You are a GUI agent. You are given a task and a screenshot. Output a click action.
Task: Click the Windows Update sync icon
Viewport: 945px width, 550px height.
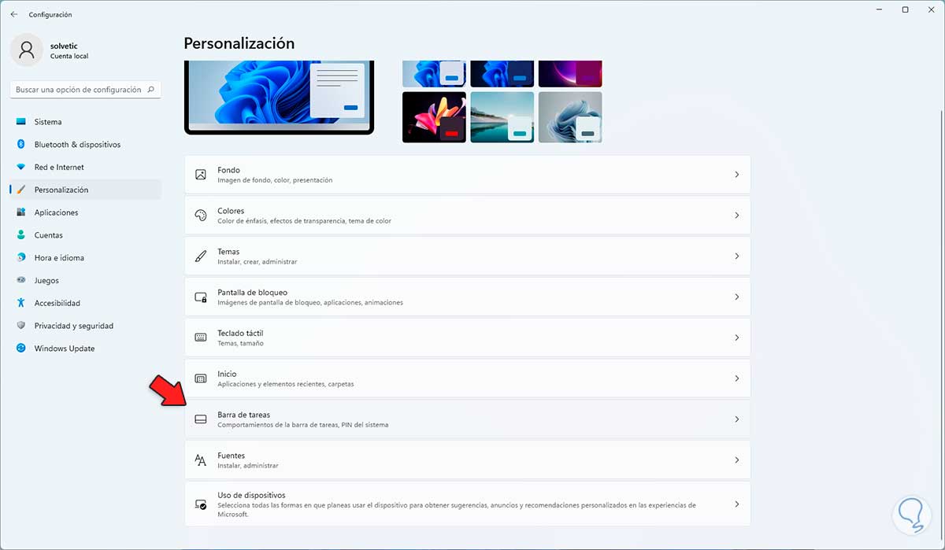pos(20,349)
